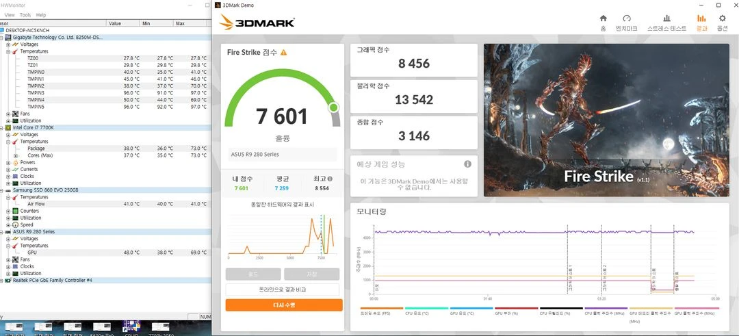739x336 pixels.
Task: Open the CPUID shortcut on the desktop
Action: coord(131,327)
